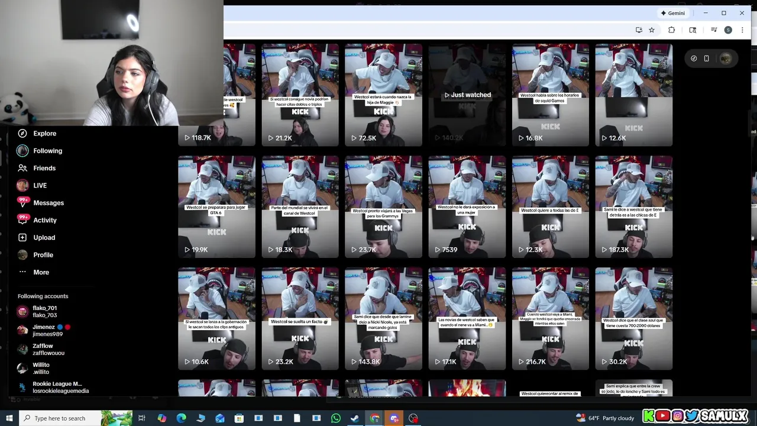Open the Explore page in TikTok sidebar
The height and width of the screenshot is (426, 757).
37,134
